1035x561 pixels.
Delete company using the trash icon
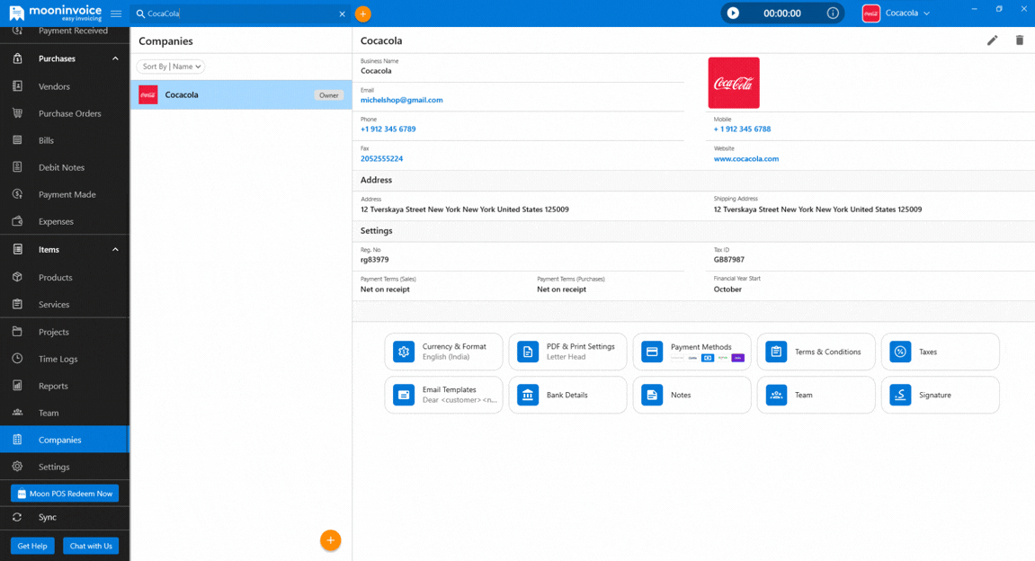tap(1019, 40)
